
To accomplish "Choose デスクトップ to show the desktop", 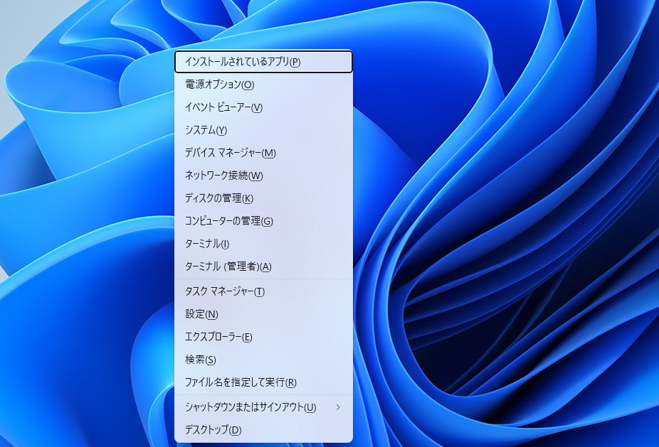I will point(213,430).
